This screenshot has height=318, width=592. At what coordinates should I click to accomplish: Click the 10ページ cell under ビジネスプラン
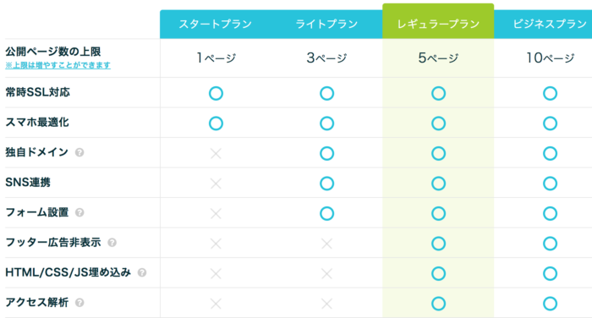pos(550,58)
